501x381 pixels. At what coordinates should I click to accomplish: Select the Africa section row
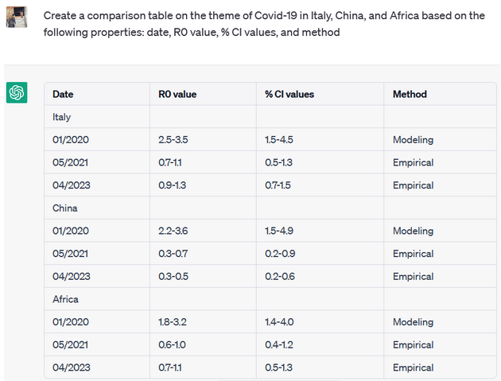[x=65, y=299]
